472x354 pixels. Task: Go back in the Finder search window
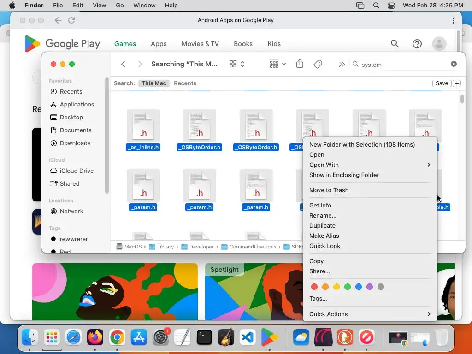pyautogui.click(x=123, y=64)
